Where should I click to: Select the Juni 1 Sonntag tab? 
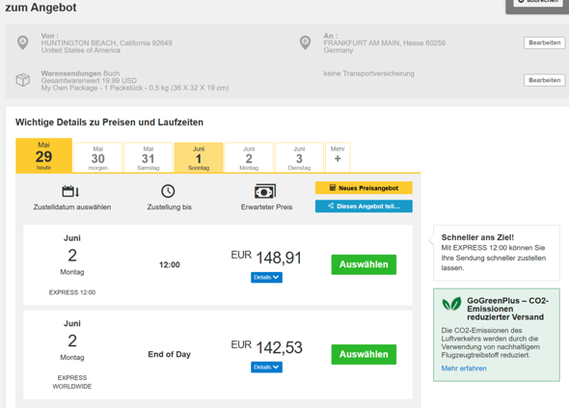coord(199,157)
